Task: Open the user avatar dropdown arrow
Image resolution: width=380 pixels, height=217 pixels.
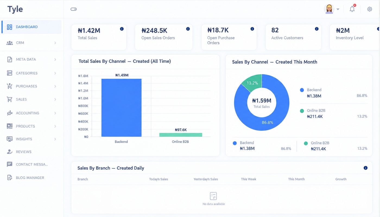Action: (x=338, y=9)
